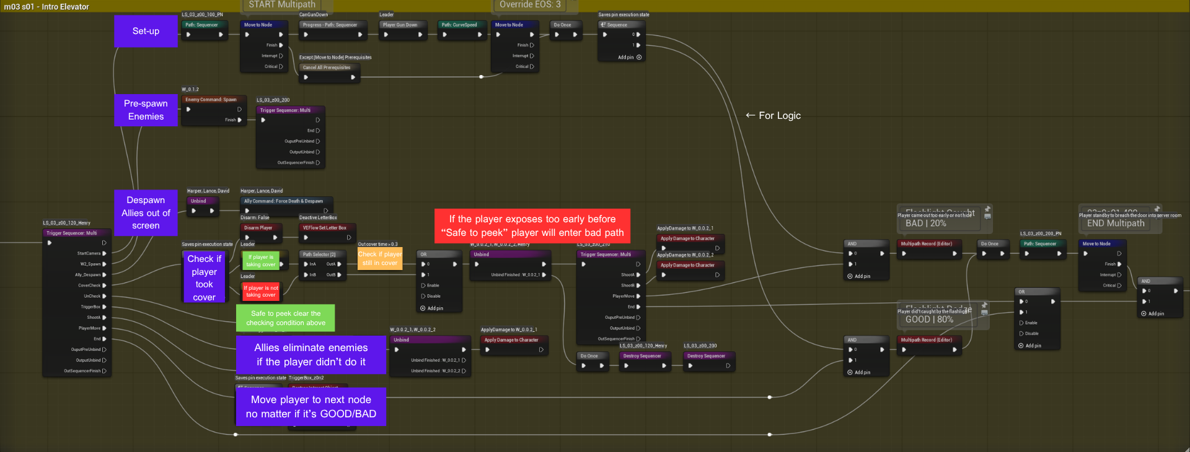Viewport: 1190px width, 452px height.
Task: Toggle bubble visibility icon on BAD | 20% comment
Action: point(988,216)
